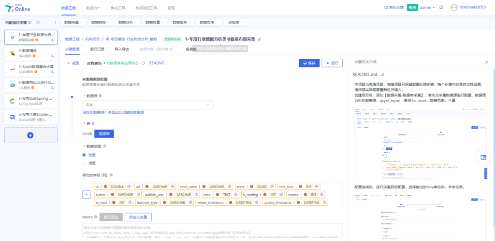Remove the update_timestamp DATETIME field tag
This screenshot has width=495, height=241.
(x=324, y=202)
